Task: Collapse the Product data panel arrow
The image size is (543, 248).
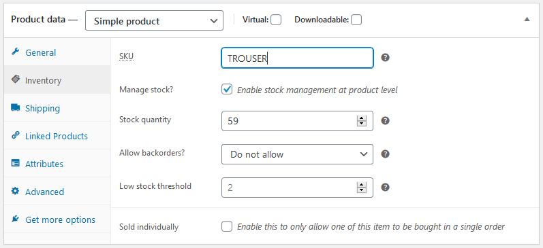Action: pyautogui.click(x=527, y=19)
